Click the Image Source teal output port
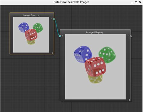The width and height of the screenshot is (143, 112). [x=54, y=19]
